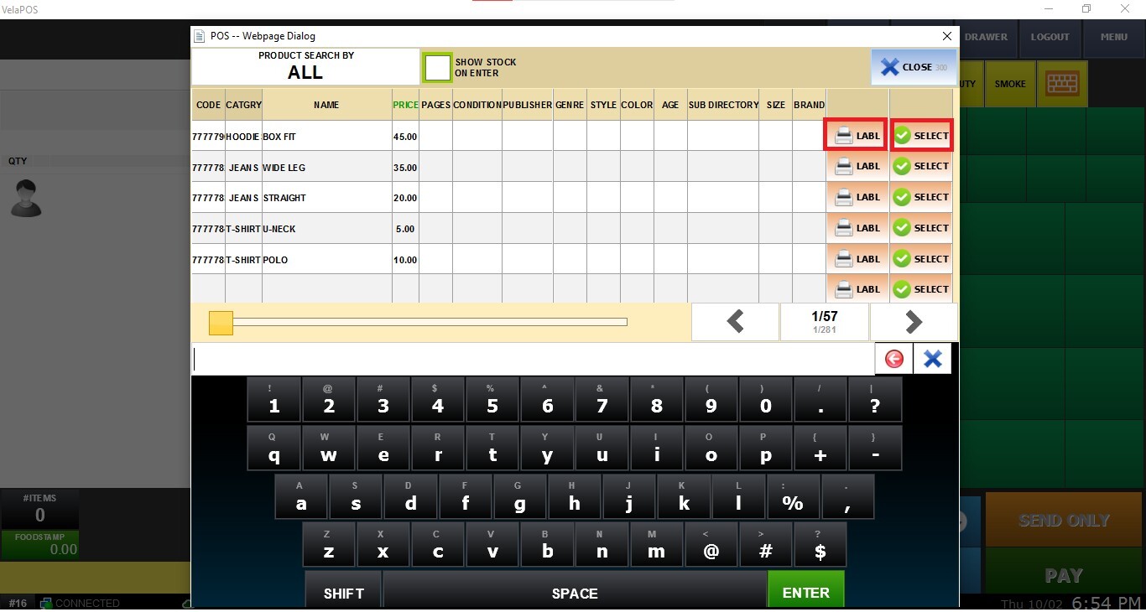
Task: Click the customer avatar icon
Action: 26,199
